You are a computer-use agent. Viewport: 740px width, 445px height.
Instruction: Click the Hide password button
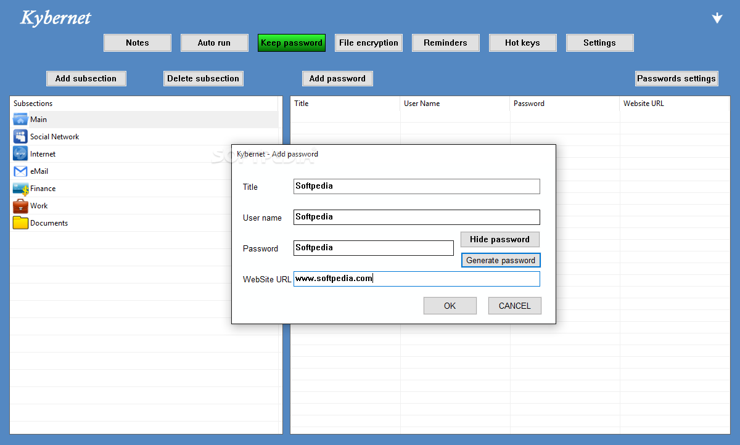[500, 239]
